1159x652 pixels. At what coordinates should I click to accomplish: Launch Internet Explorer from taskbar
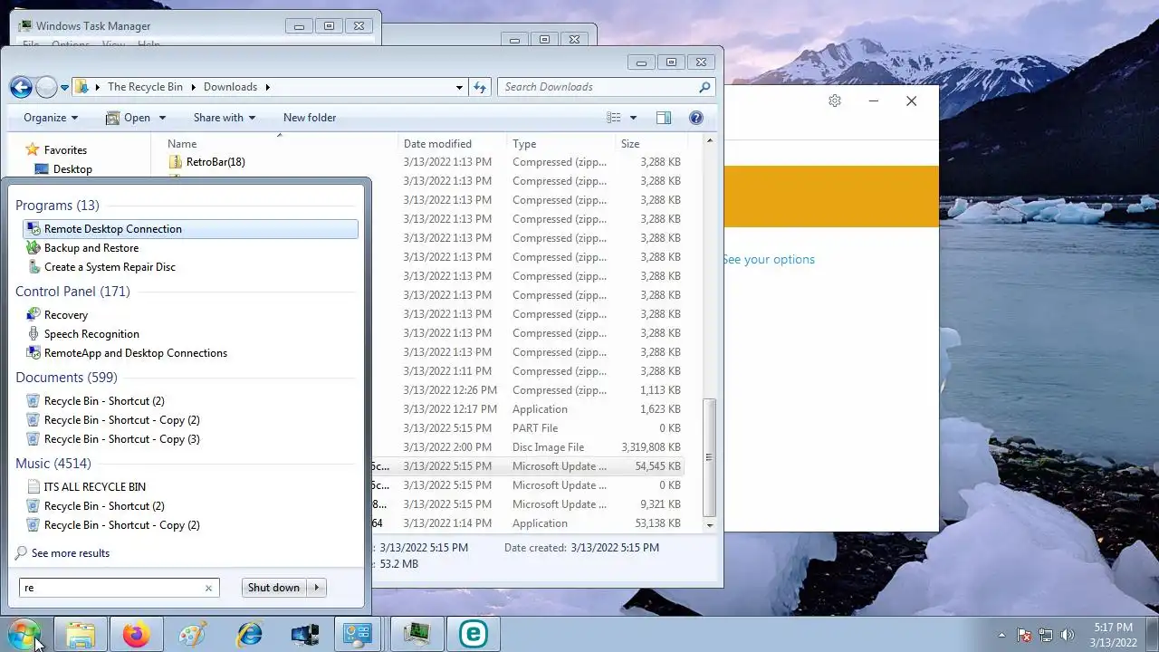[248, 635]
